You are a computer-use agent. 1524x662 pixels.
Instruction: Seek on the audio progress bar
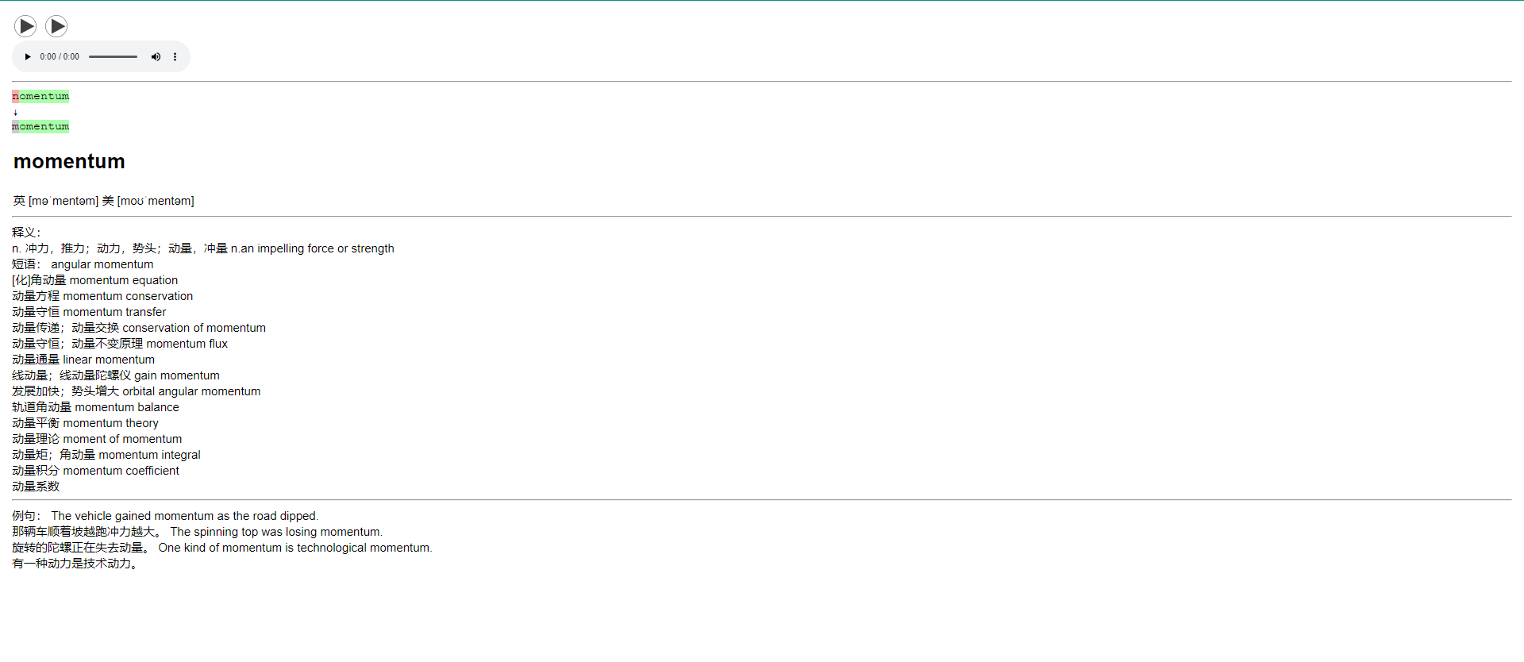click(113, 56)
